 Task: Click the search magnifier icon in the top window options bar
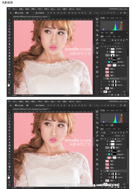[121, 13]
